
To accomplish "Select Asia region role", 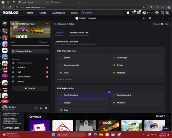I will click(83, 110).
